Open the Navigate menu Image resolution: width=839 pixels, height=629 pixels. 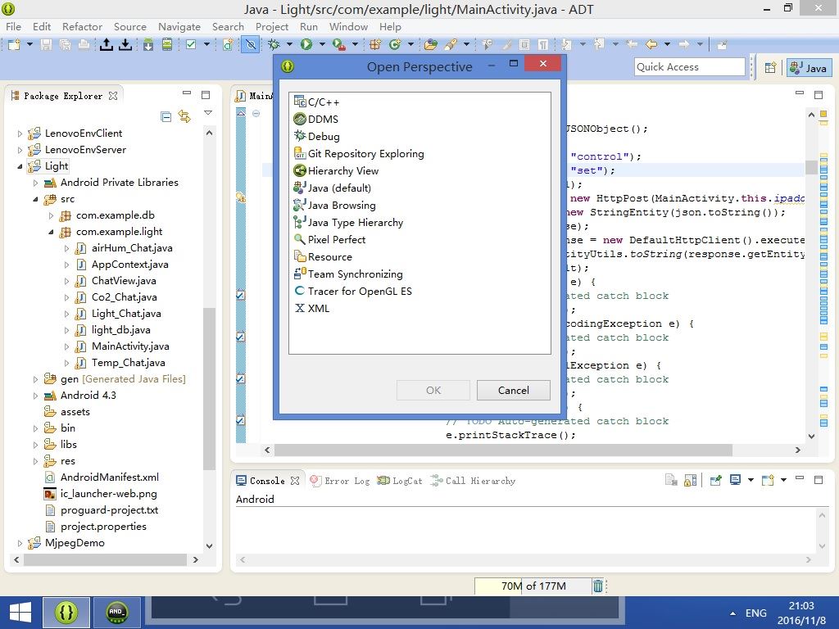[x=179, y=27]
